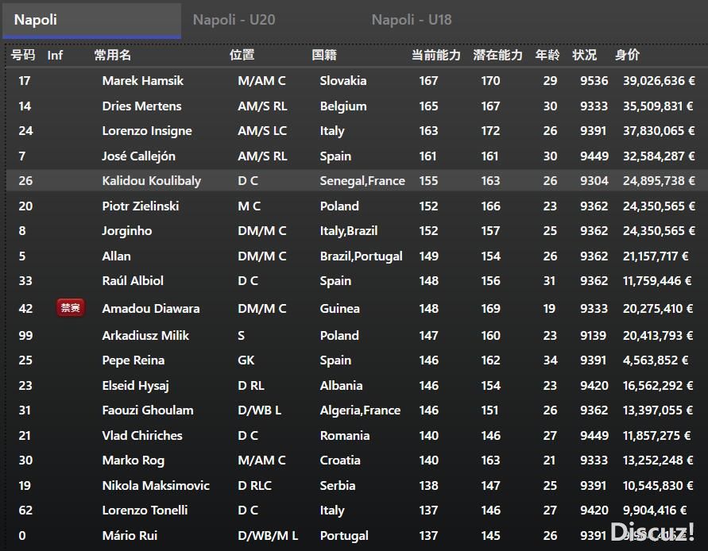
Task: Click Insigne's potential ability 172
Action: point(490,131)
